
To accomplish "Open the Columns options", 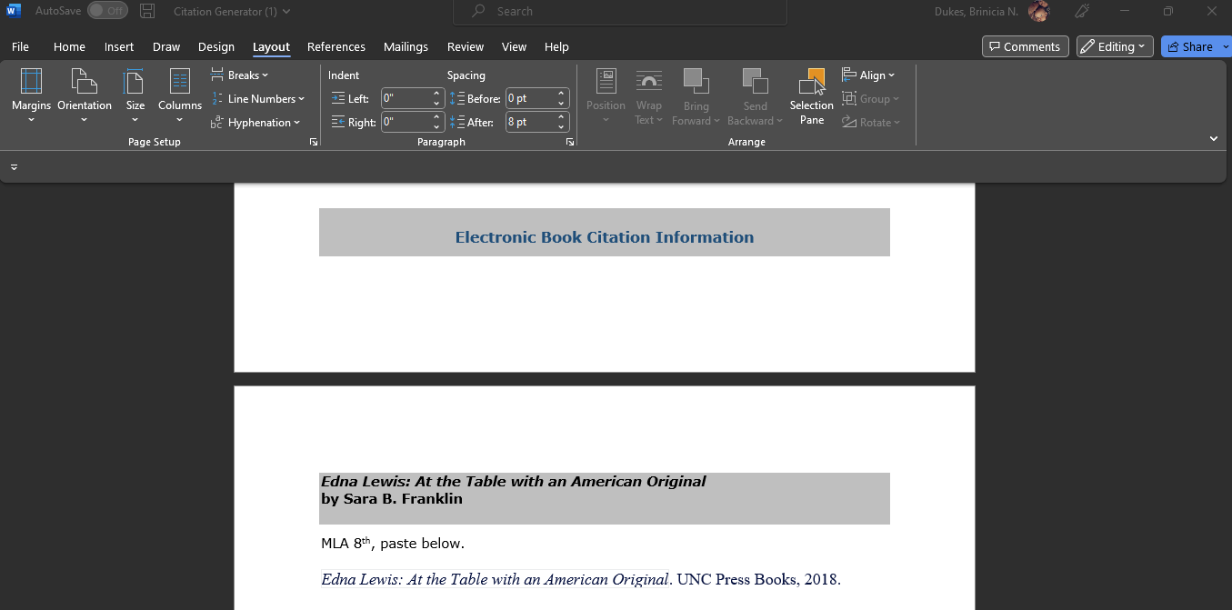I will (x=179, y=95).
